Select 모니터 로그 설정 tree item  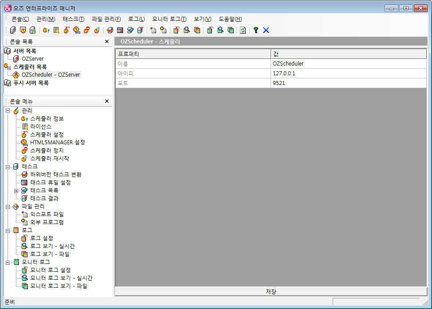tap(51, 270)
